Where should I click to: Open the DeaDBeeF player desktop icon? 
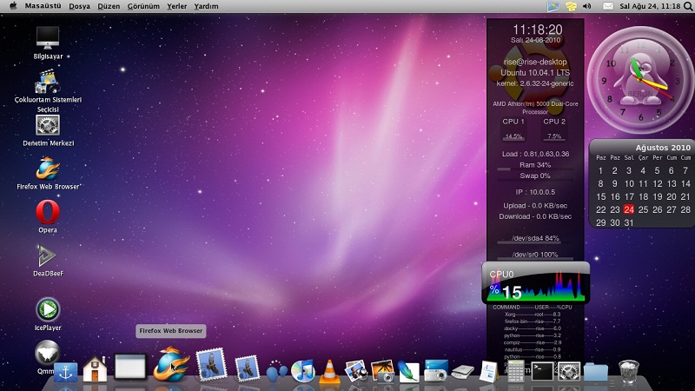coord(47,256)
